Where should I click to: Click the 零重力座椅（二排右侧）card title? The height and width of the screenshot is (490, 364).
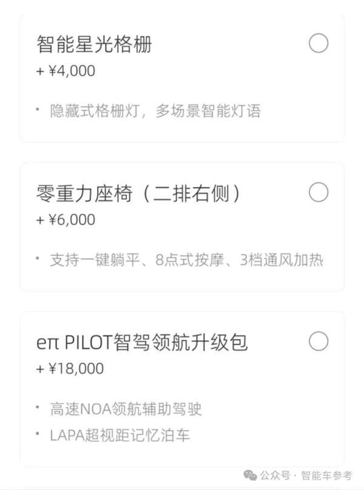pyautogui.click(x=136, y=192)
